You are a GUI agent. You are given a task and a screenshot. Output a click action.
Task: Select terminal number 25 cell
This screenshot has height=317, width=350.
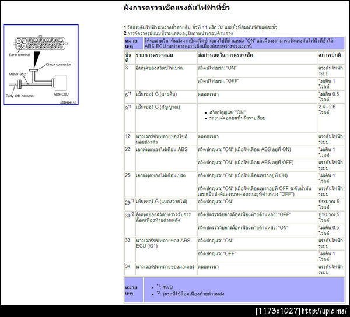pyautogui.click(x=129, y=185)
